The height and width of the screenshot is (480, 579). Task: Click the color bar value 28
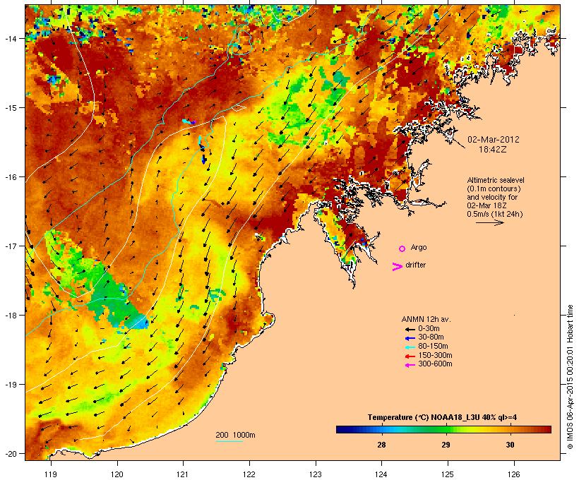pos(381,445)
